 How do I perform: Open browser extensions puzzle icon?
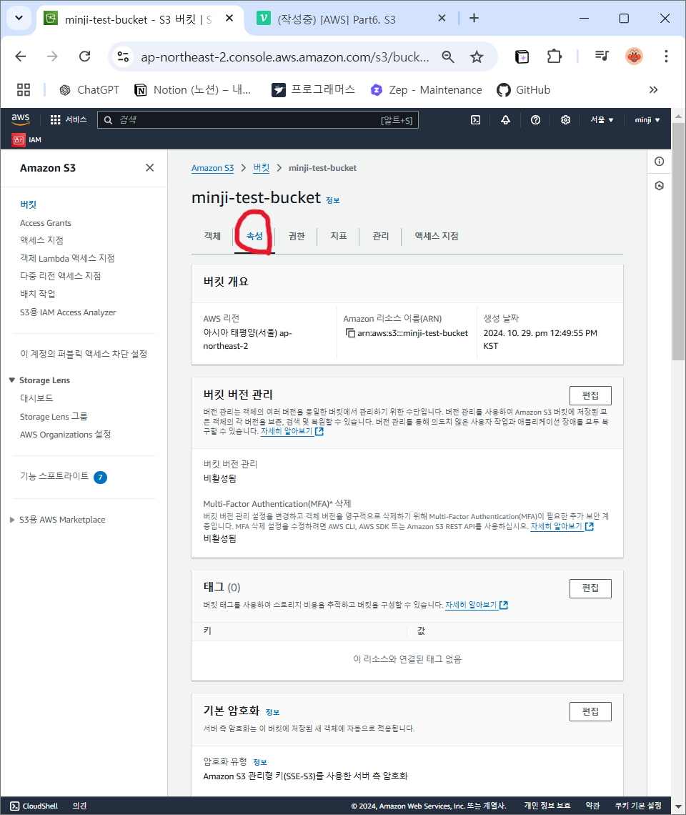click(555, 56)
